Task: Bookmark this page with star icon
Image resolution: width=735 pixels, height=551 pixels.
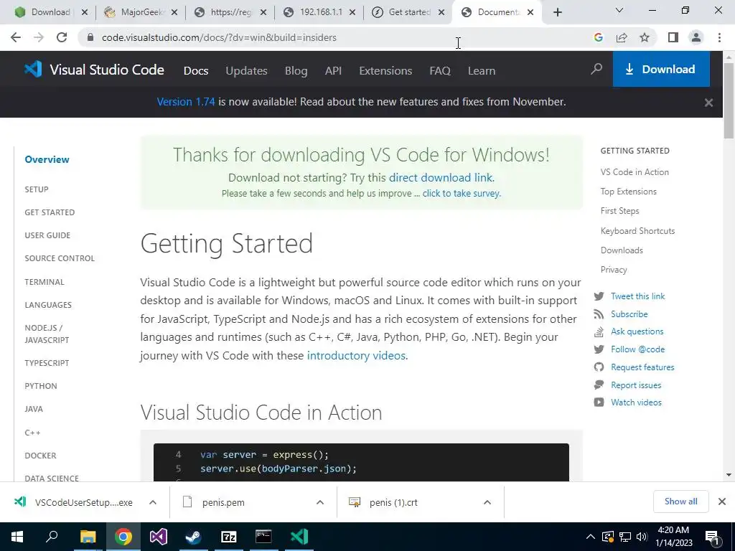Action: 645,37
